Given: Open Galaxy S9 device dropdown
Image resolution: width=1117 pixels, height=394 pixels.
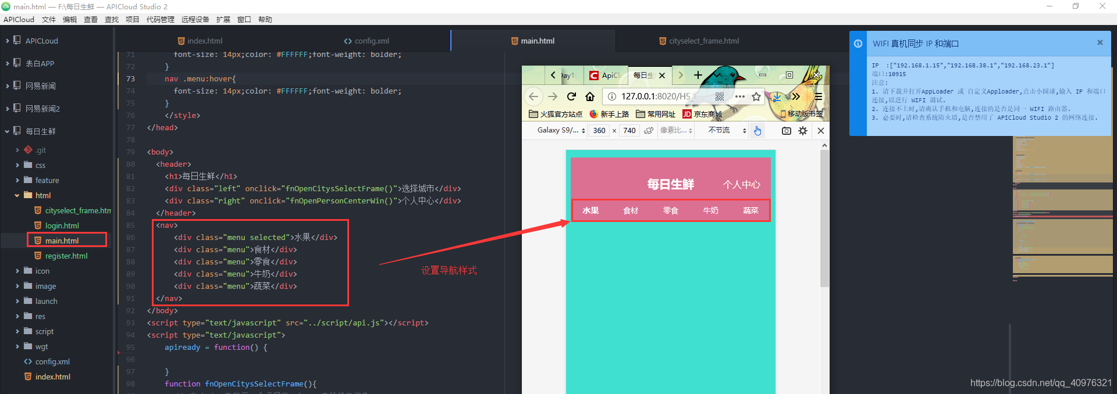Looking at the screenshot, I should click(561, 130).
